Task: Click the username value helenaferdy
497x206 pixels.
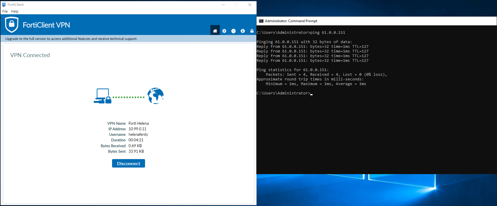Action: (138, 134)
